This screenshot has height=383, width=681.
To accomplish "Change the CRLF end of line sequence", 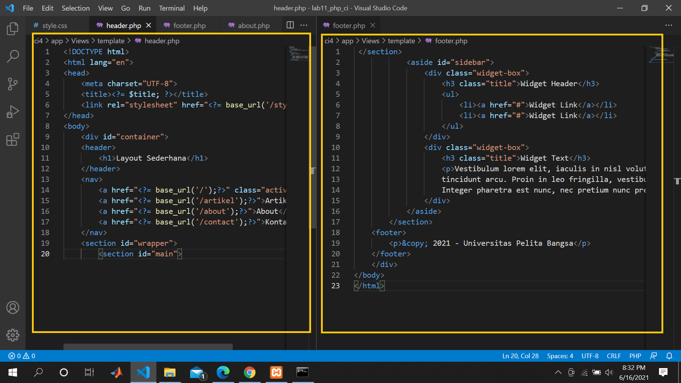I will (x=614, y=356).
